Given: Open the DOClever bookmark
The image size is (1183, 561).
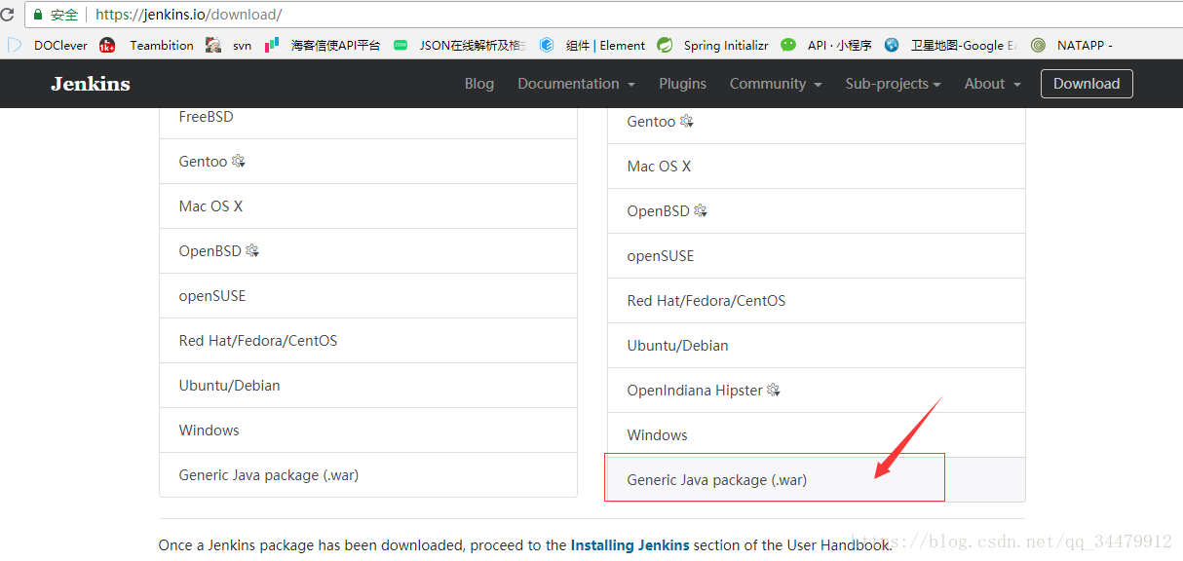Looking at the screenshot, I should (48, 45).
